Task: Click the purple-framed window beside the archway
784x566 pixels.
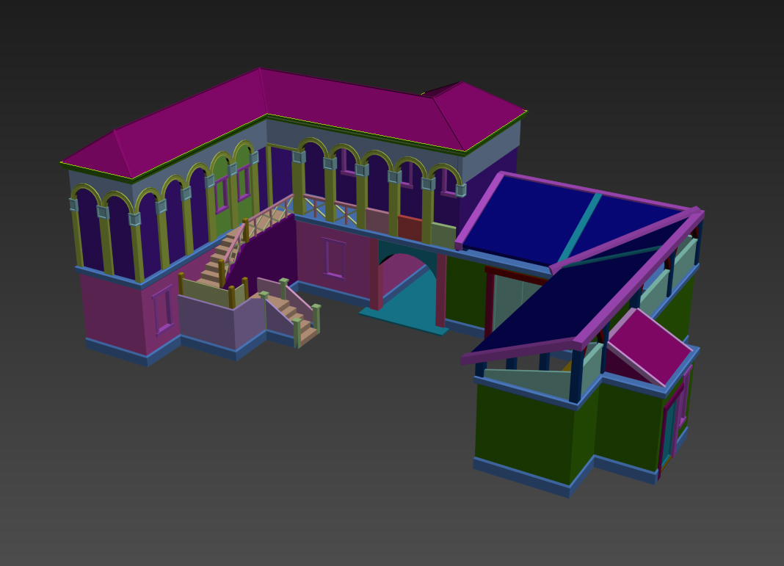Action: [x=334, y=258]
